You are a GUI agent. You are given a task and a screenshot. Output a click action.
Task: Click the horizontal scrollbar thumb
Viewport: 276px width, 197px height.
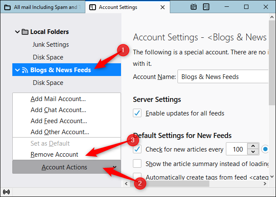point(169,184)
